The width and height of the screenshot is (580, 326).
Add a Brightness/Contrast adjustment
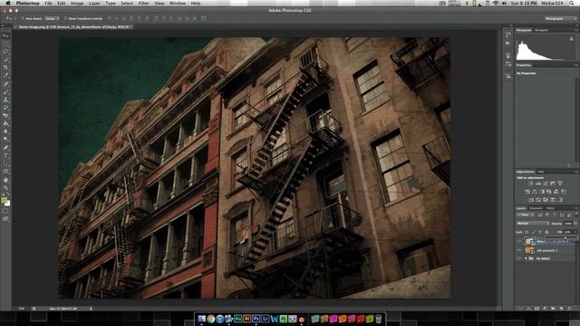tap(531, 183)
